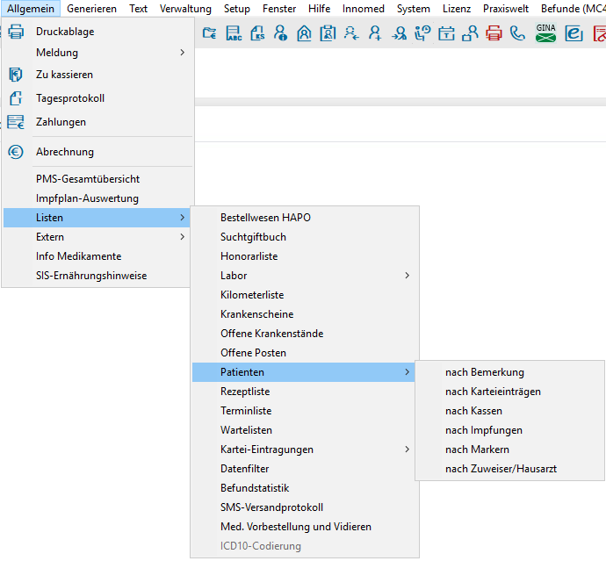Select Bestellwesen HAPO from Listen submenu

point(305,218)
